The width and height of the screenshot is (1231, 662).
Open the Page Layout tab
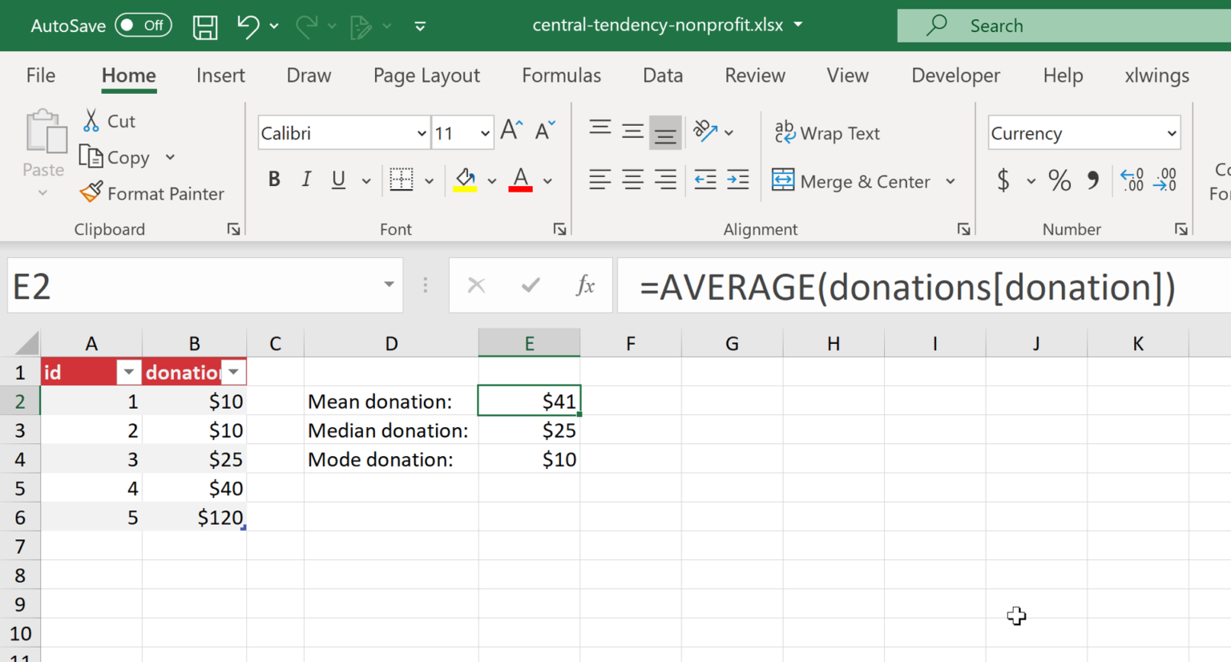426,75
